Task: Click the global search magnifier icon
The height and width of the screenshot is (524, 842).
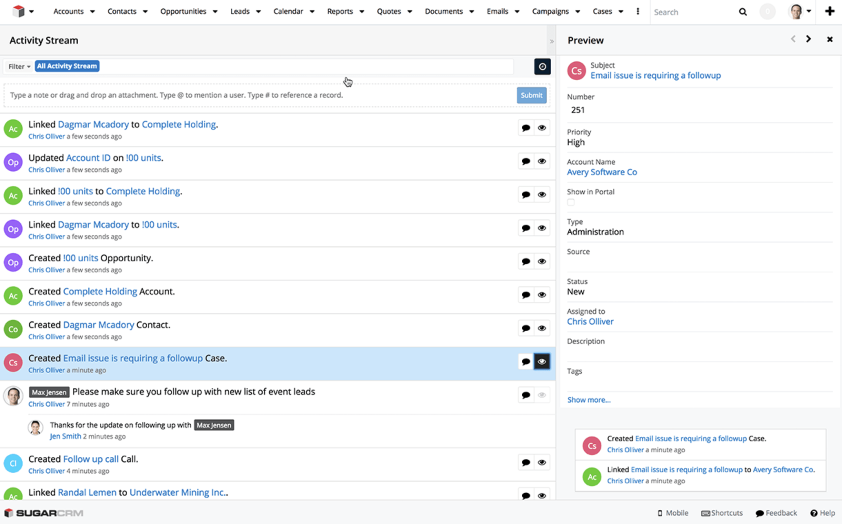Action: [x=742, y=12]
